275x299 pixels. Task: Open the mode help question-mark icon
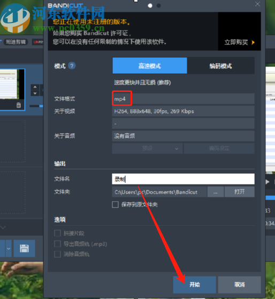[x=72, y=66]
